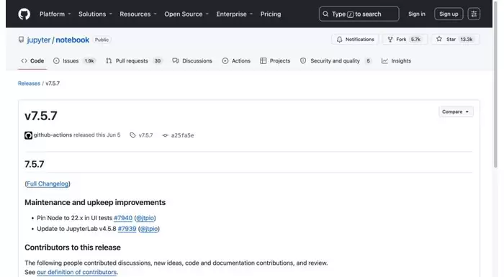Open the github-actions author link
The image size is (504, 277).
pos(53,135)
